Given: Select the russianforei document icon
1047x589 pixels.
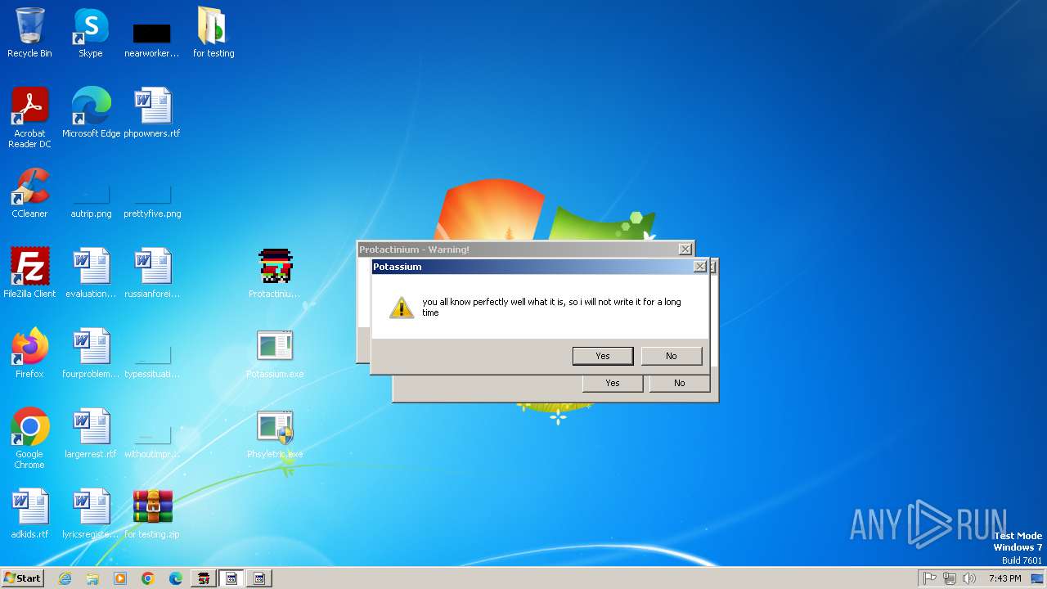Looking at the screenshot, I should point(152,273).
